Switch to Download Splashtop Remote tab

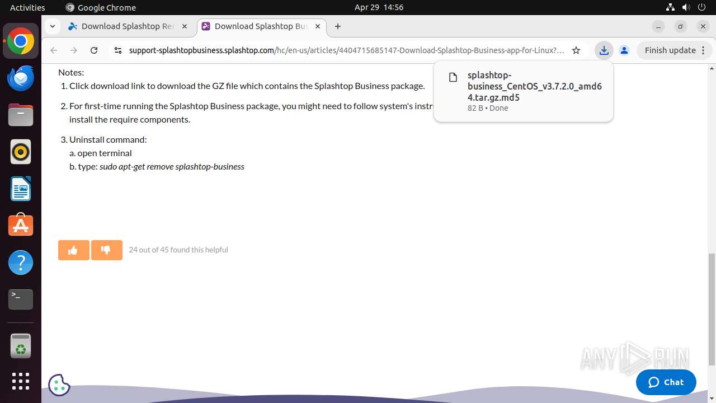(x=128, y=26)
